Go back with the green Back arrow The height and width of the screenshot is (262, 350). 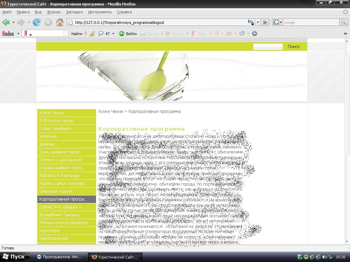(6, 22)
